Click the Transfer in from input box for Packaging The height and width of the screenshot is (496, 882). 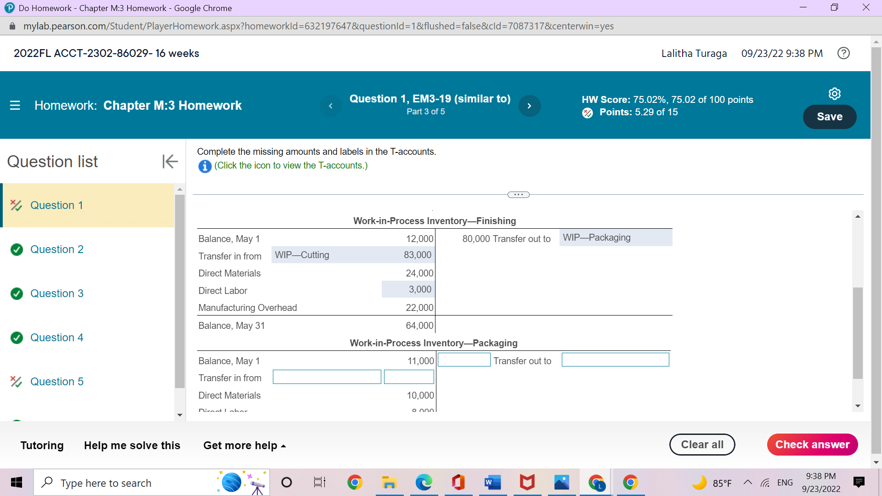click(327, 377)
